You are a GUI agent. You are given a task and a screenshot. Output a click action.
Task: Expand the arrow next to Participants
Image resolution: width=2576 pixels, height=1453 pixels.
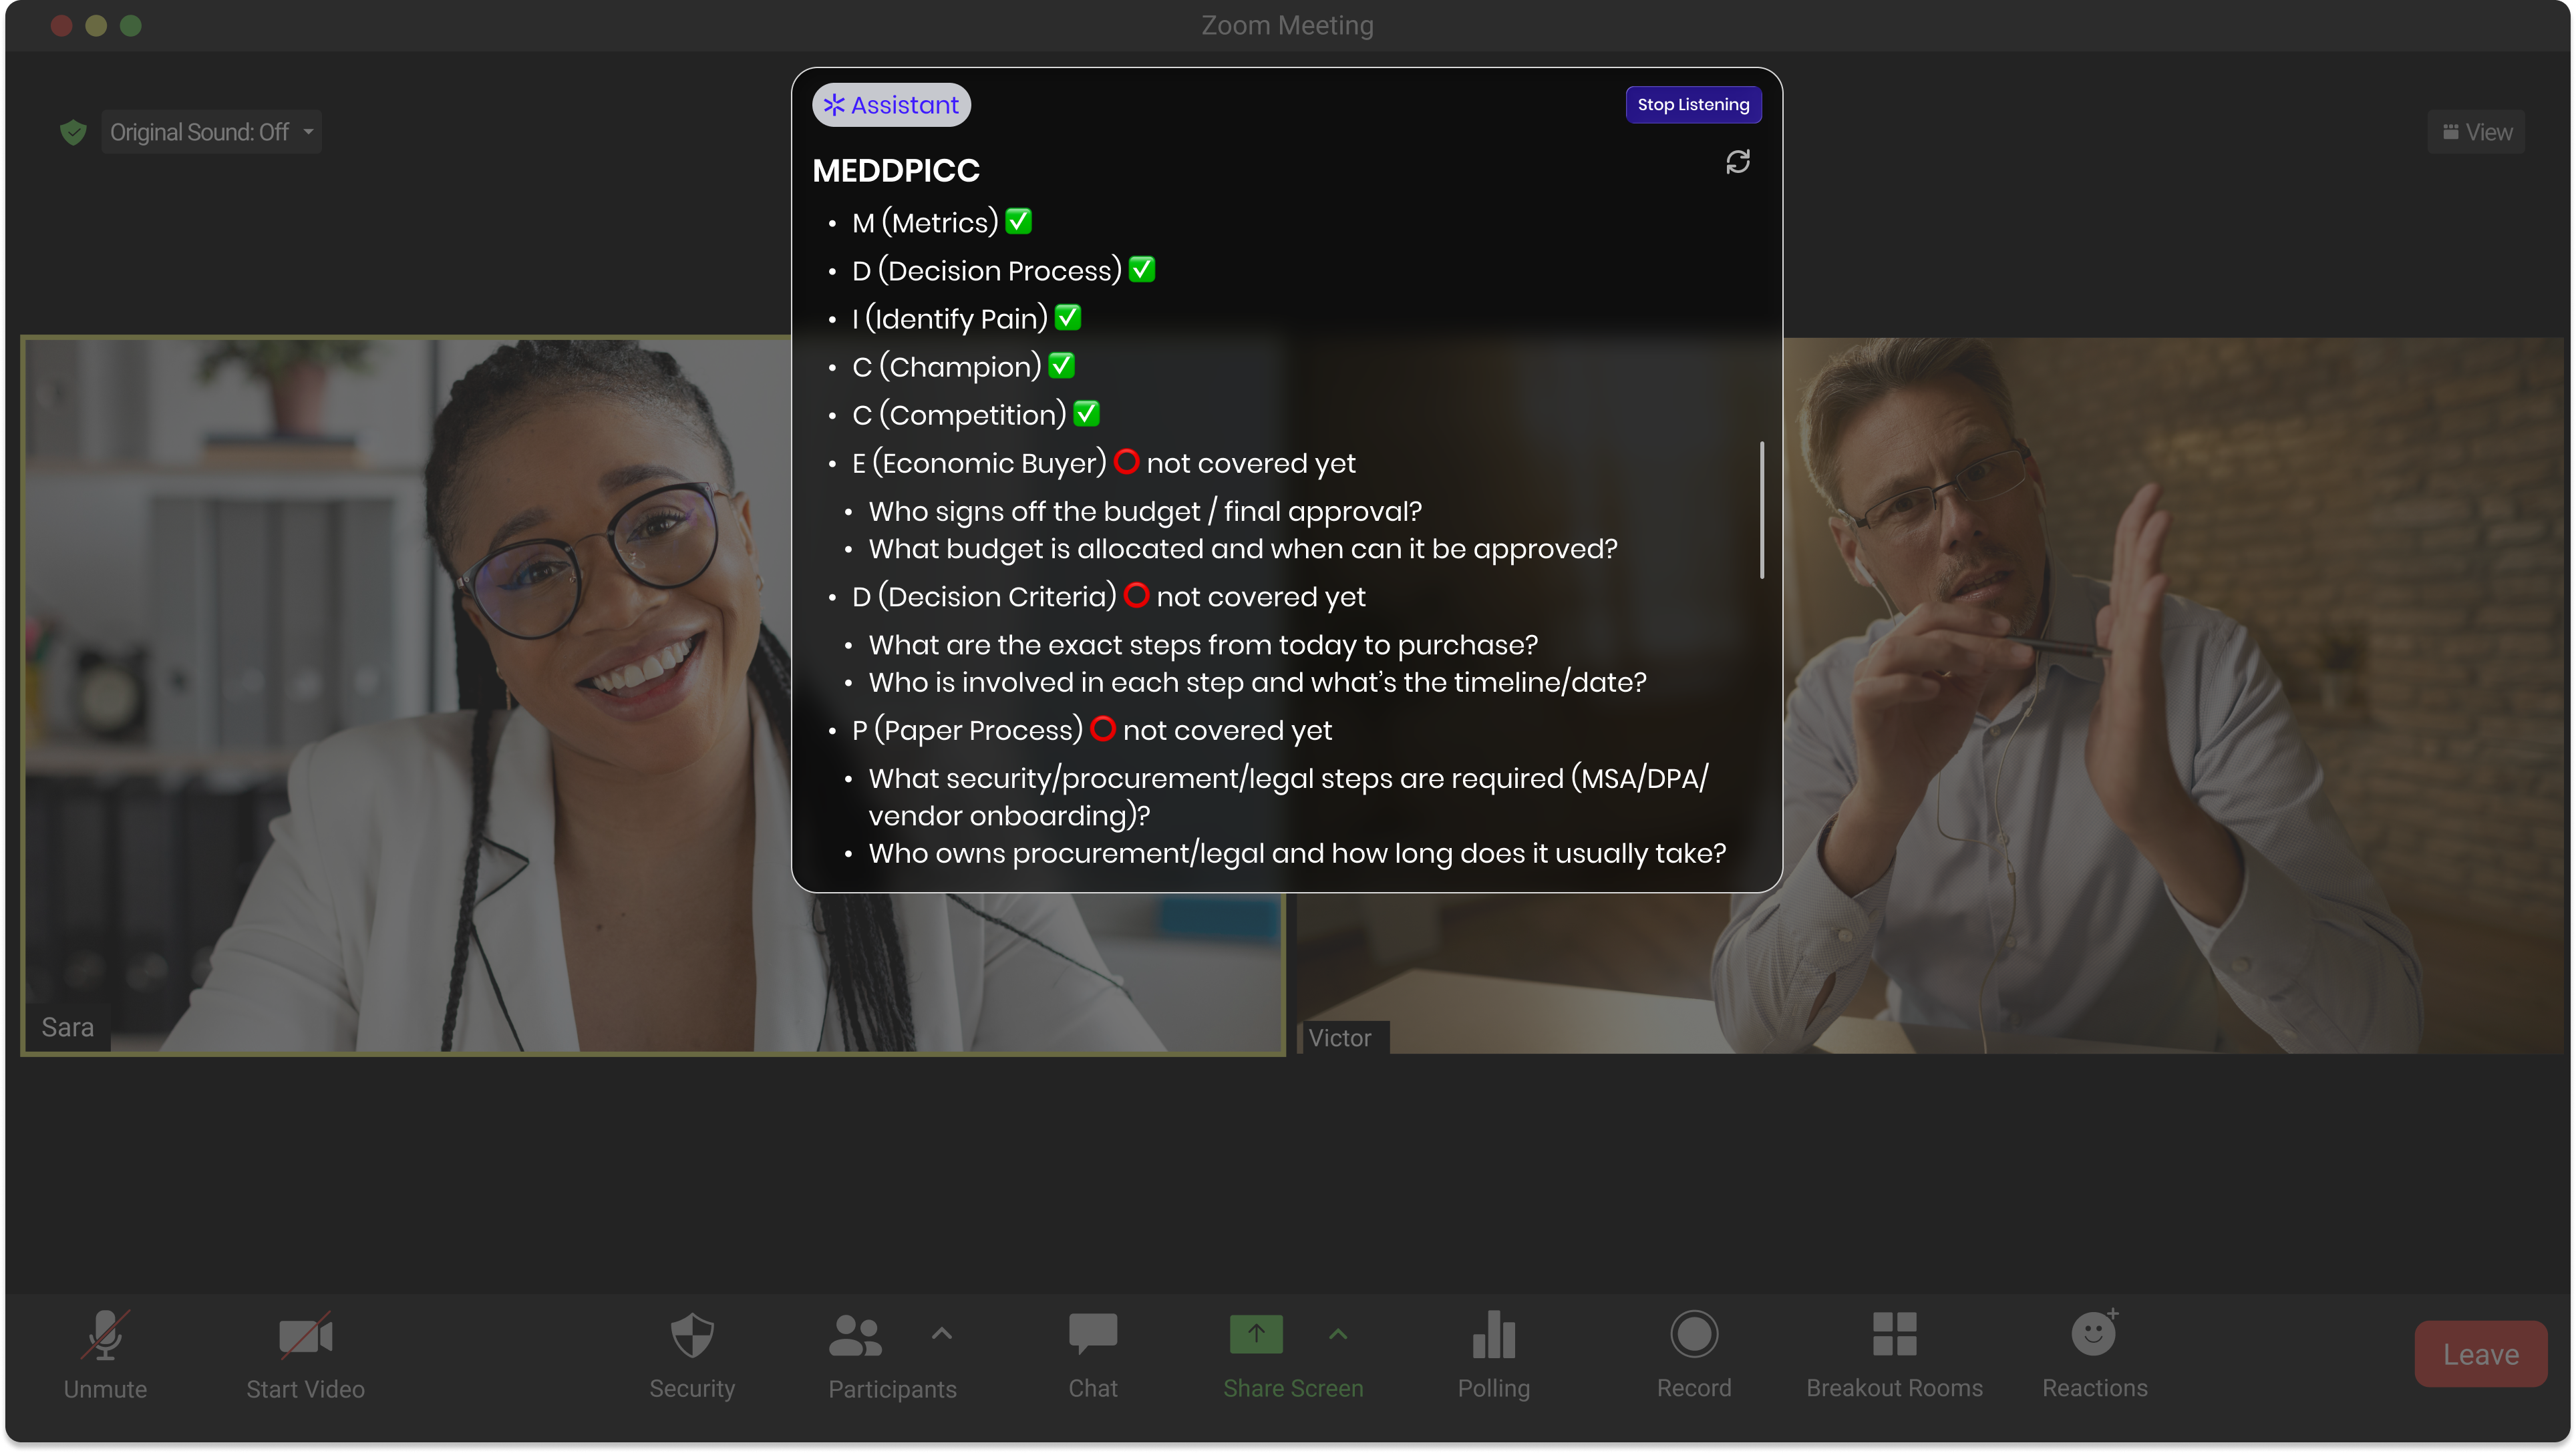click(x=941, y=1333)
